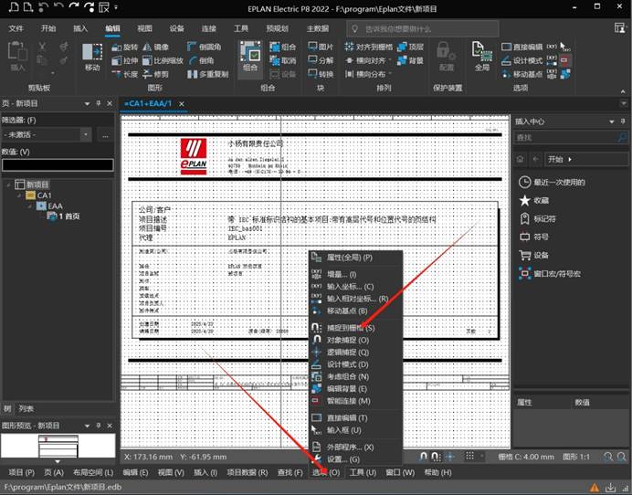The height and width of the screenshot is (495, 632).
Task: Choose 属性(全局) (P) from context menu
Action: [356, 258]
